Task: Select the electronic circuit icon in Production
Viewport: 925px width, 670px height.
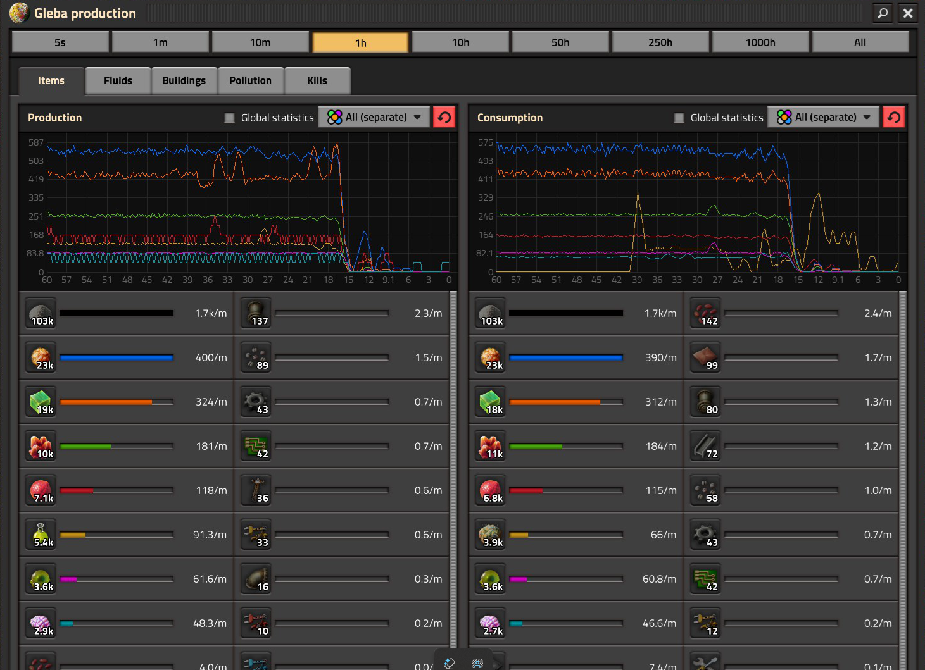Action: 256,446
